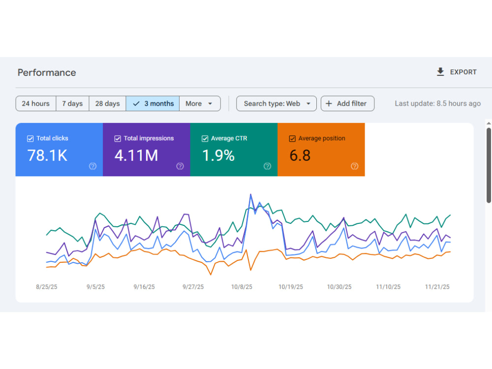Uncheck the Average CTR checkbox

coord(205,138)
